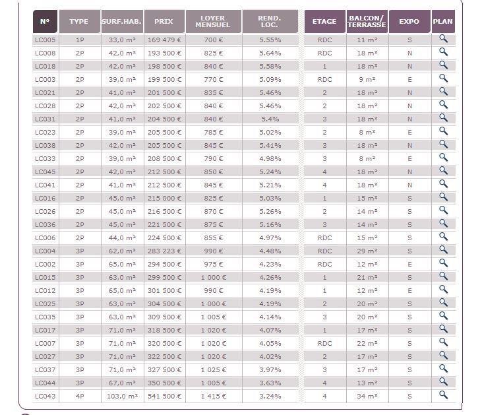Click the N° column header
This screenshot has height=415, width=480.
pyautogui.click(x=45, y=21)
